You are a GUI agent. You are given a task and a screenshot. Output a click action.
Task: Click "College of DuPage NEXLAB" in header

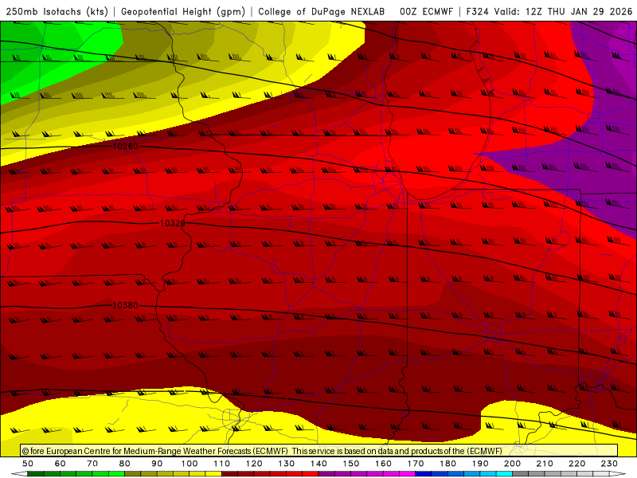(322, 11)
